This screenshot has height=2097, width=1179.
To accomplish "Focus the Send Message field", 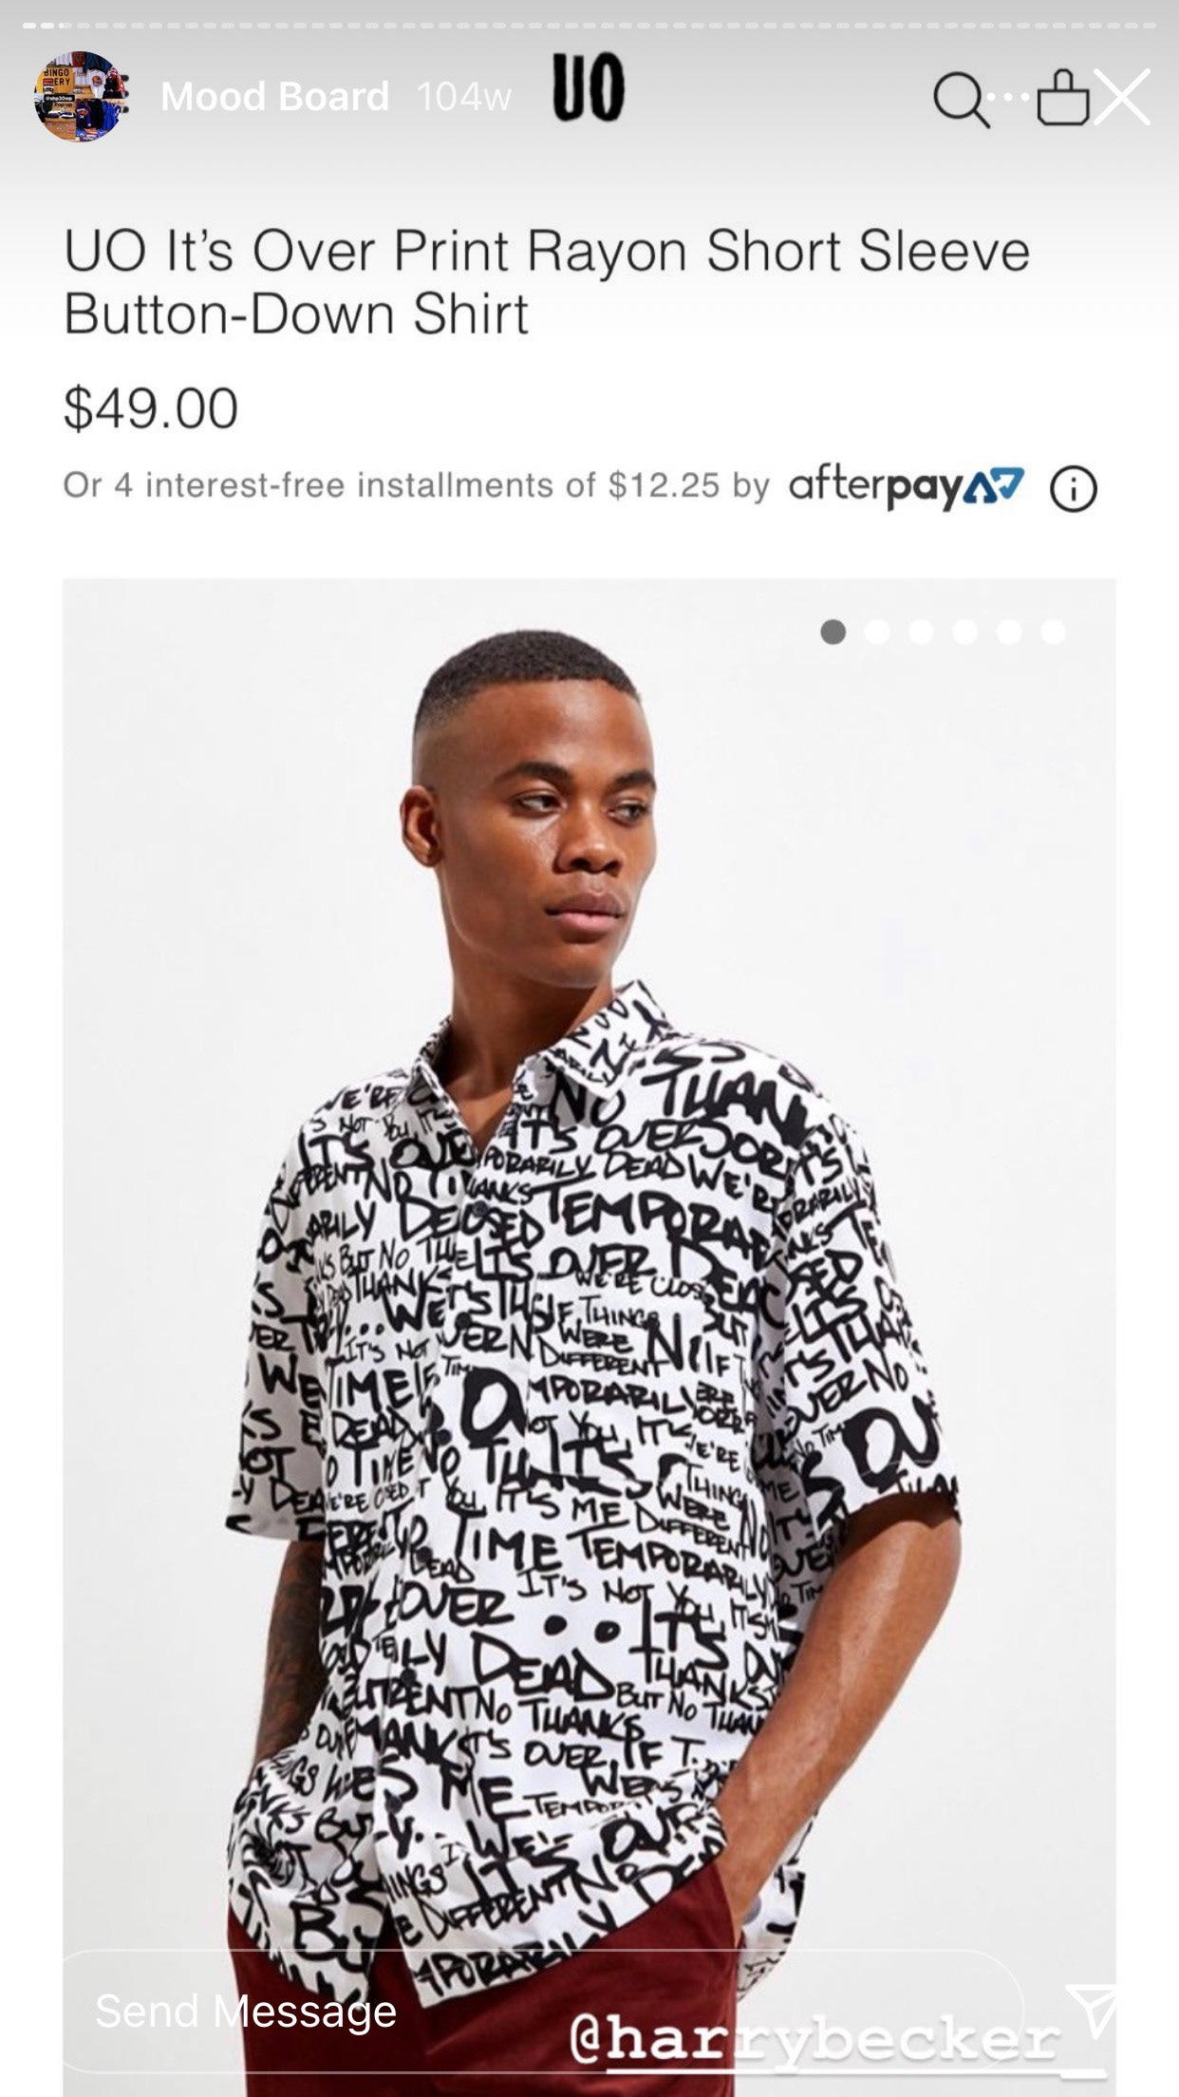I will click(541, 2010).
